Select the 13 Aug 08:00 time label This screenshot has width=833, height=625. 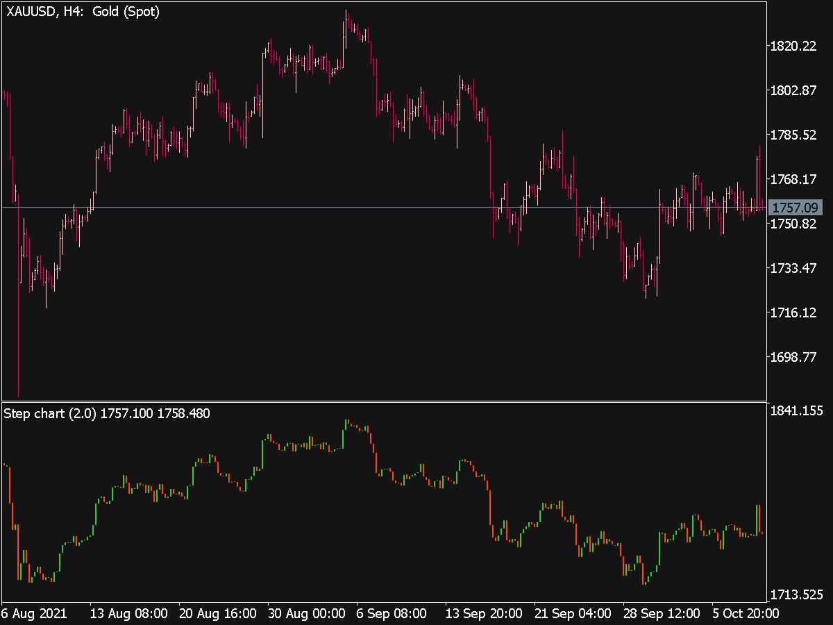tap(128, 614)
